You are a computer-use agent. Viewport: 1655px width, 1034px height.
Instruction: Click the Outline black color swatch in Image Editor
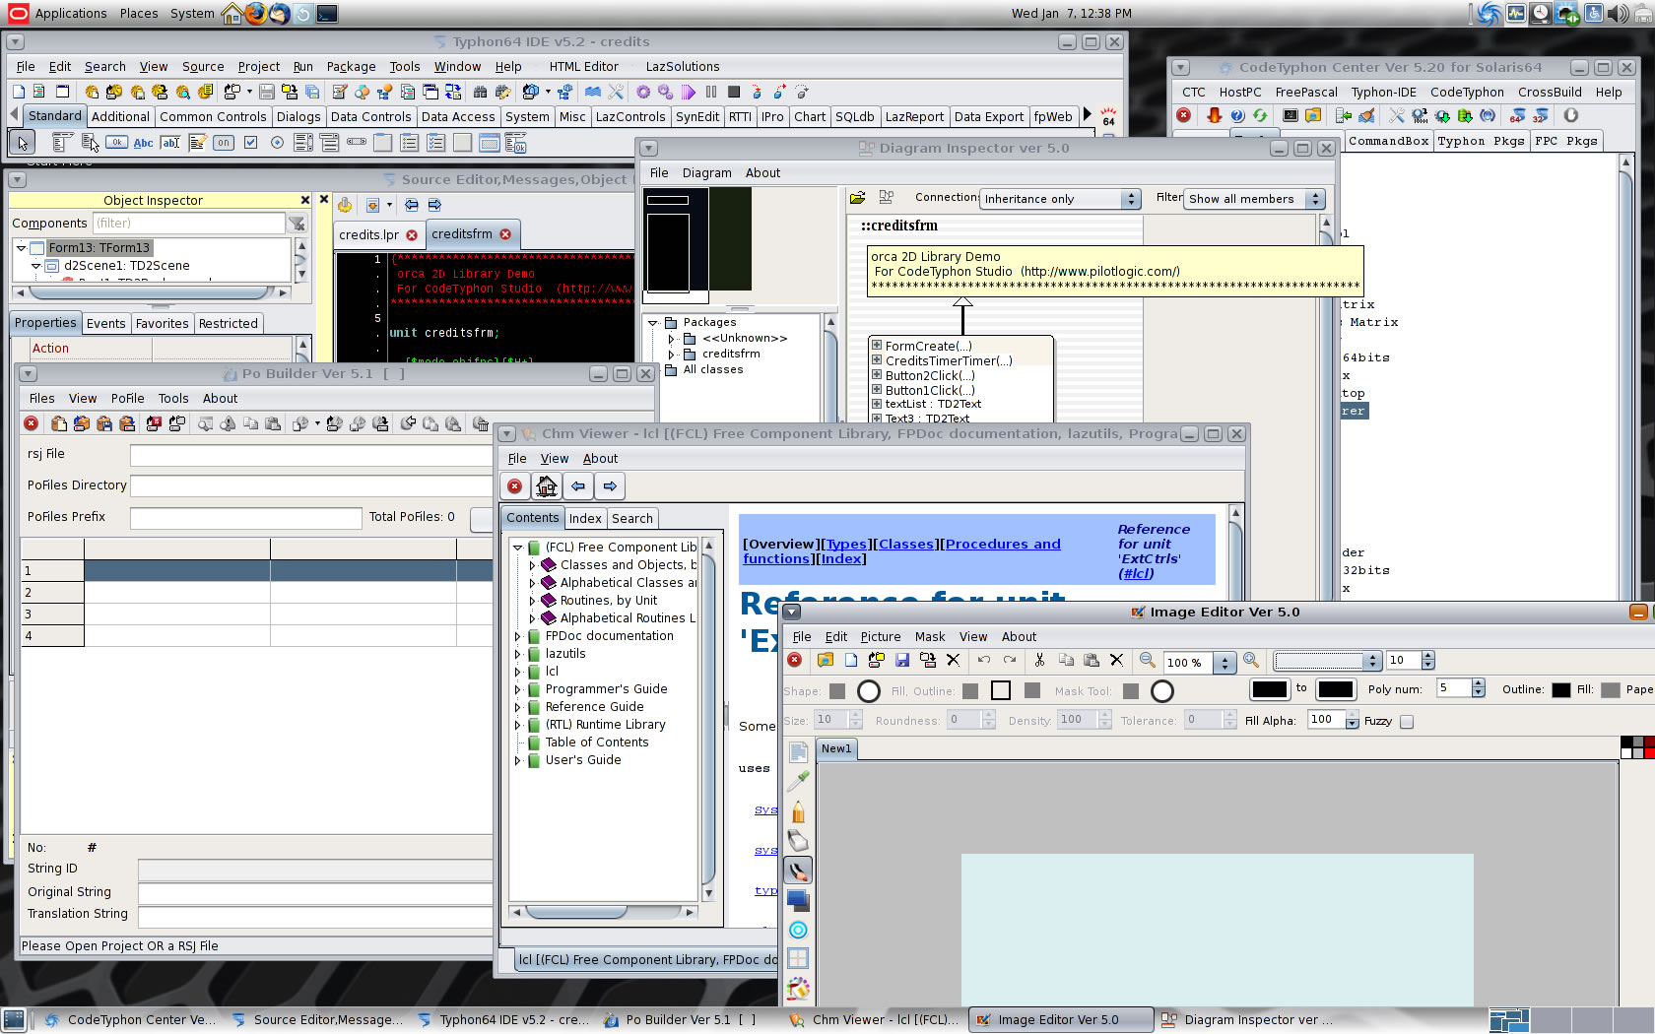click(1561, 690)
